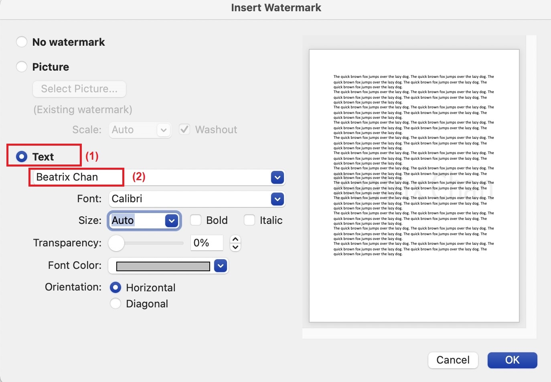Click the Transparency slider handle

point(116,244)
